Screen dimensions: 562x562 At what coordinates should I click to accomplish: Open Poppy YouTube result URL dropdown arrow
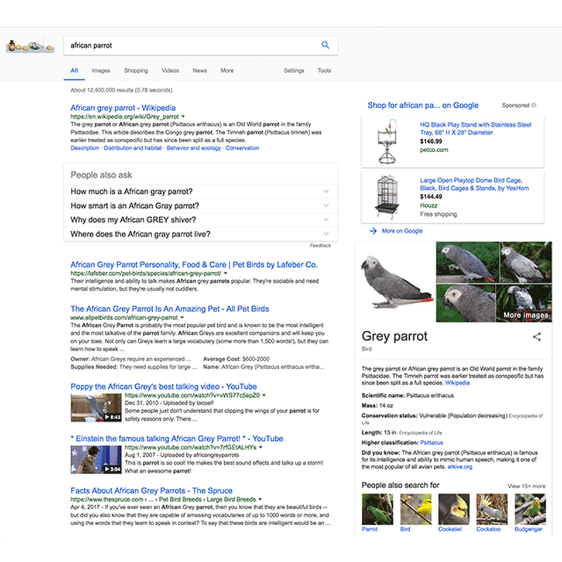pos(264,395)
